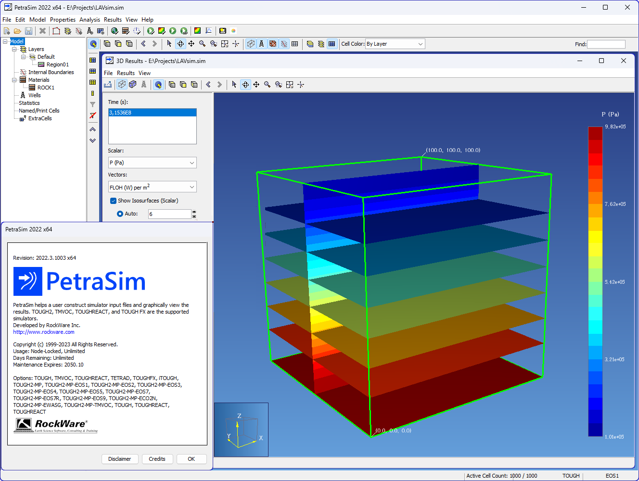Open the Cell Color By Layer dropdown
The width and height of the screenshot is (639, 481).
tap(395, 44)
